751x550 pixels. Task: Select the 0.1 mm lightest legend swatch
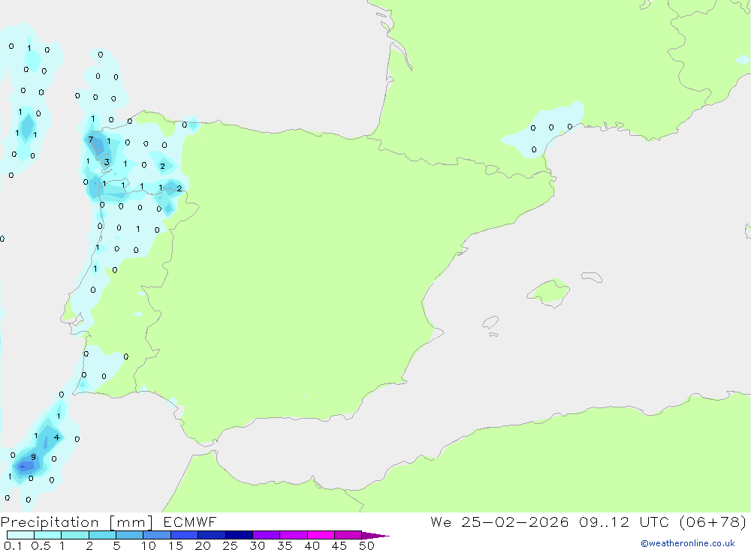[x=20, y=535]
